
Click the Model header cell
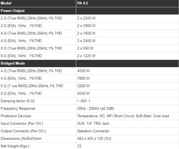pos(7,3)
